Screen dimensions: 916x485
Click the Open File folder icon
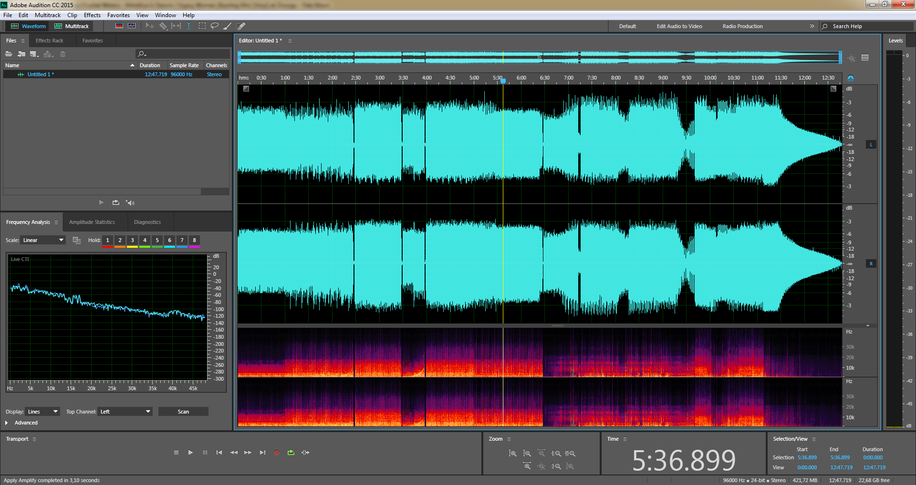(9, 54)
